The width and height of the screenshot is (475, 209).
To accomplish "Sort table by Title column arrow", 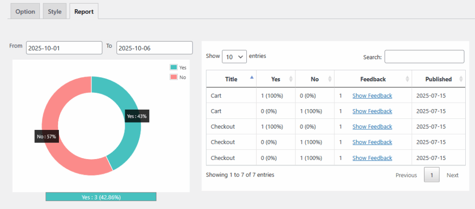I will [x=252, y=79].
